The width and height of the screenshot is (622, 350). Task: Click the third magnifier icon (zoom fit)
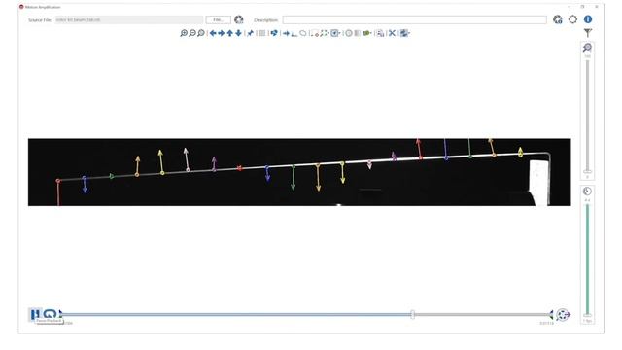click(201, 33)
